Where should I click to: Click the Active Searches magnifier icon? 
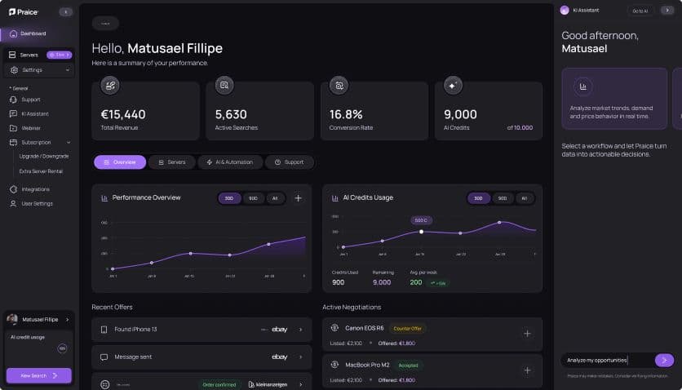pos(224,85)
